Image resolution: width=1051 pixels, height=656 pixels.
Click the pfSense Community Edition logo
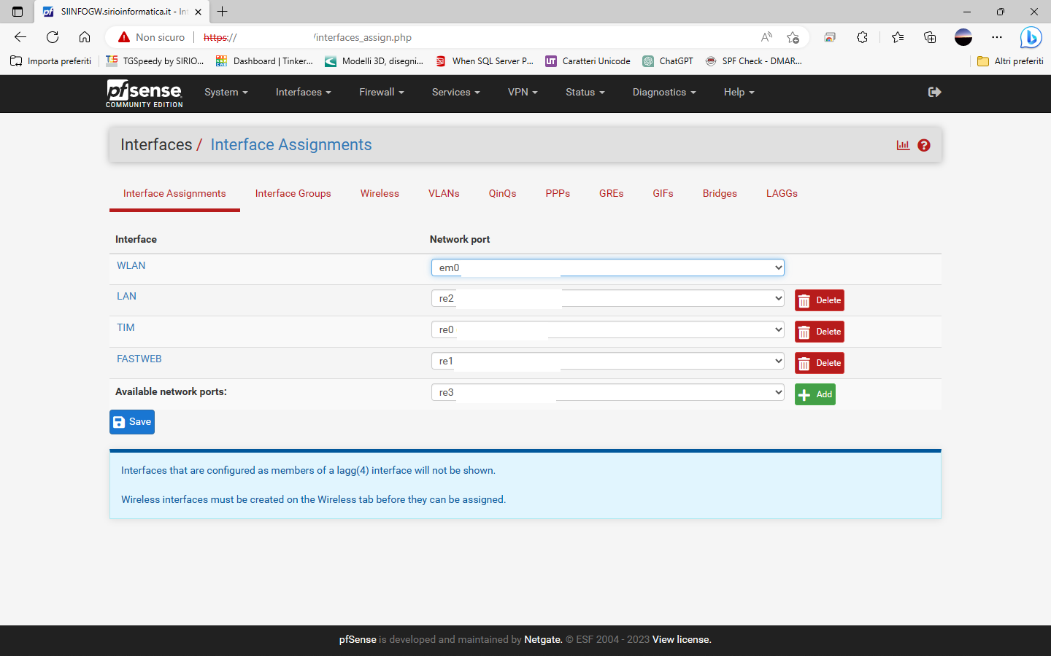145,93
